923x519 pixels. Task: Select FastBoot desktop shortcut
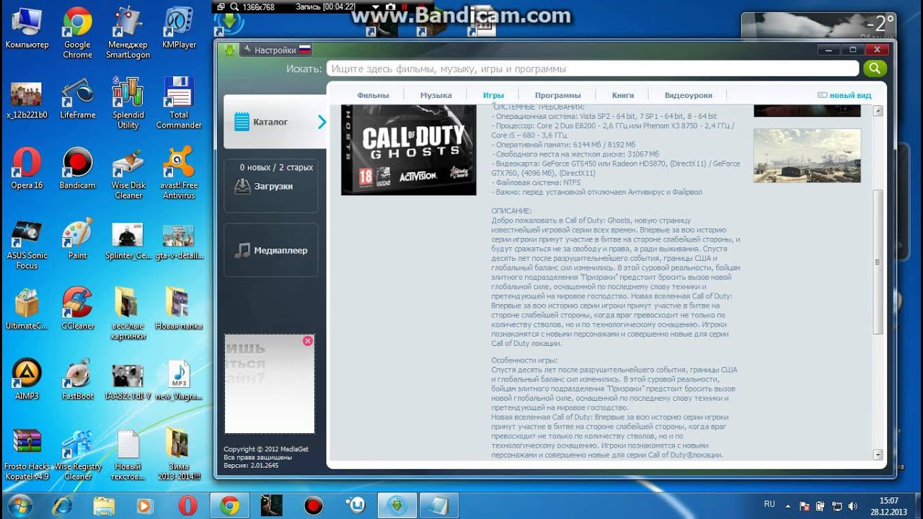pyautogui.click(x=77, y=380)
